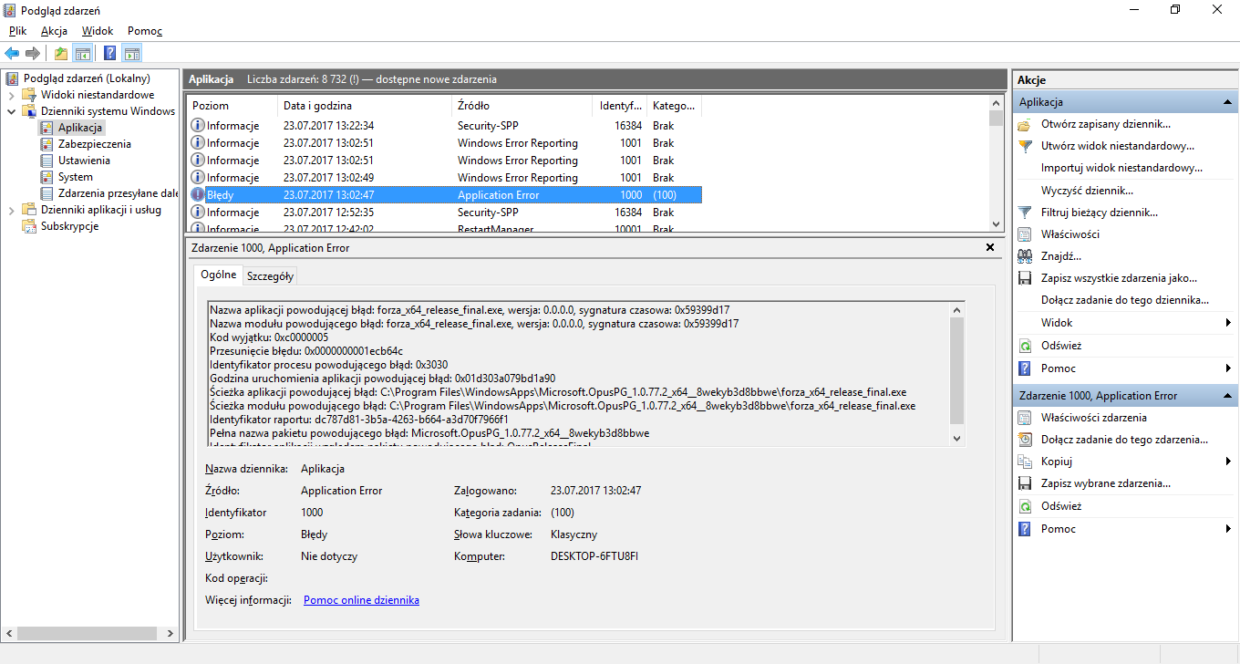1240x664 pixels.
Task: Click the binoculars icon beside Znajdź
Action: pos(1025,256)
